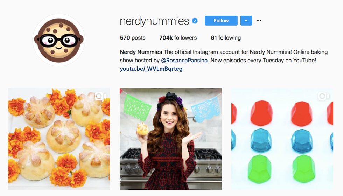The height and width of the screenshot is (196, 343).
Task: View the 61 following list
Action: (226, 38)
